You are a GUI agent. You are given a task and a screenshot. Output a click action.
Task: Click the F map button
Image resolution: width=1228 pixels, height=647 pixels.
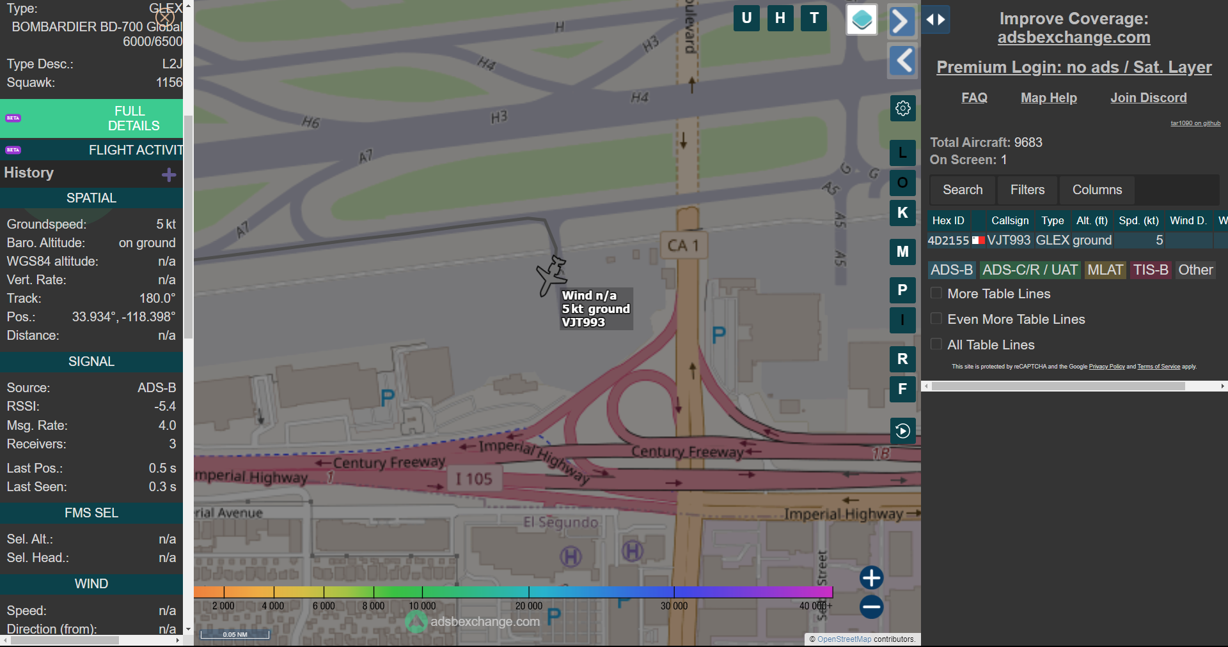[902, 389]
